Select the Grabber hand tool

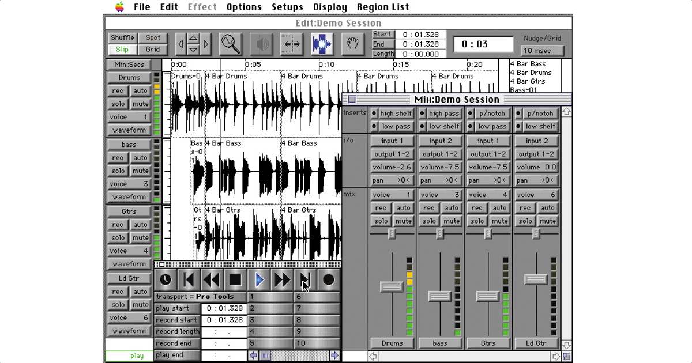(352, 44)
